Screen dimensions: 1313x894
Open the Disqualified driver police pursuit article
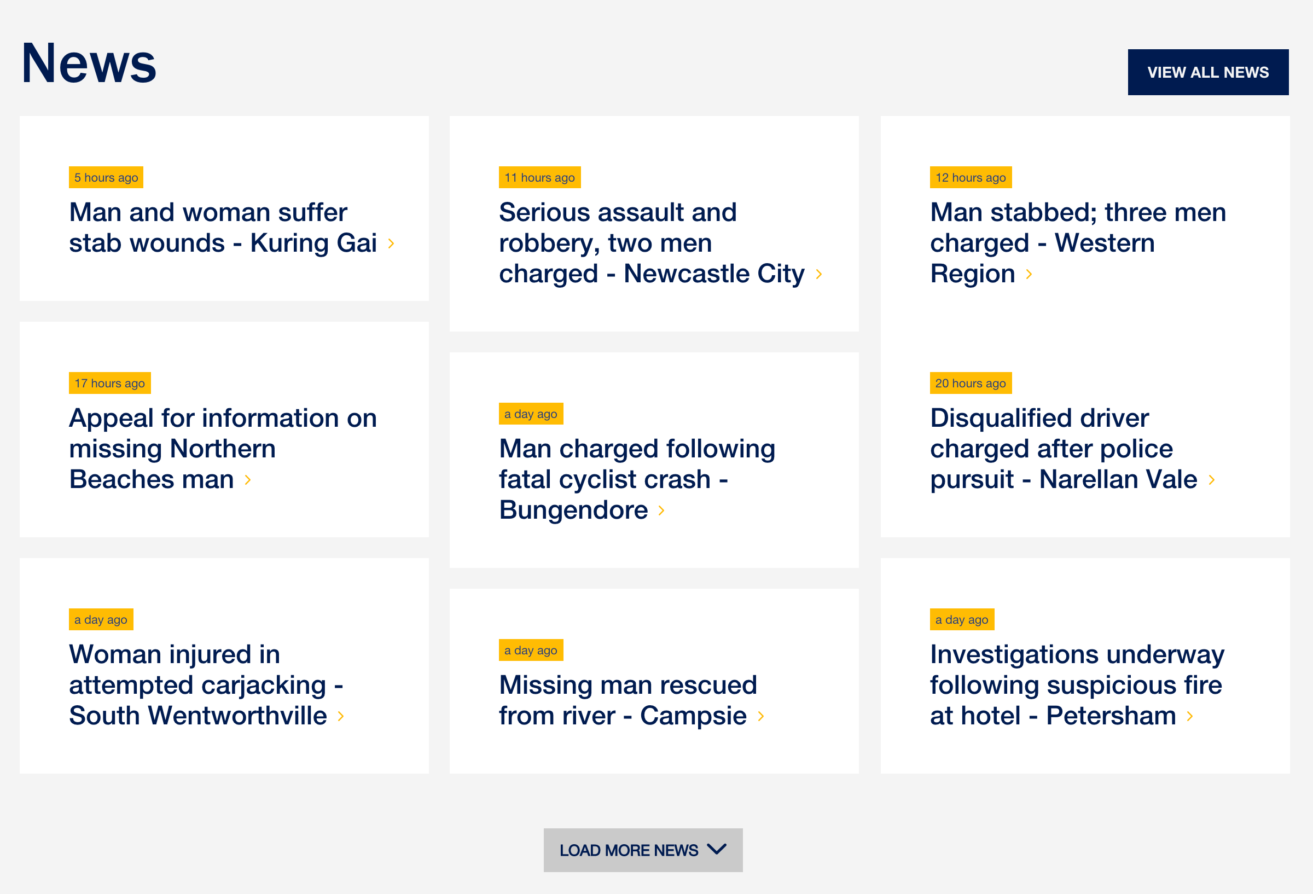click(x=1064, y=449)
